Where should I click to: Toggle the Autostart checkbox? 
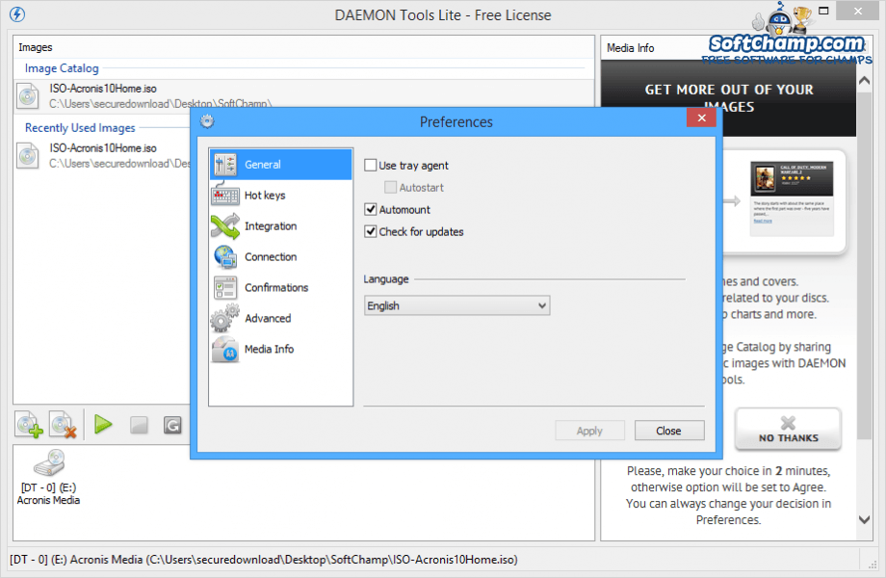390,187
